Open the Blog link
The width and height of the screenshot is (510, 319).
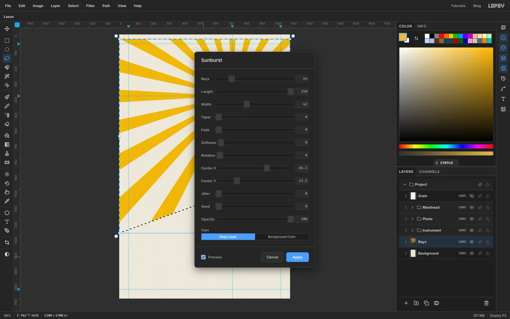[x=477, y=6]
